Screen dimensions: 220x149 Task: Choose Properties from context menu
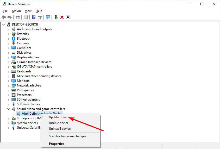coord(56,144)
